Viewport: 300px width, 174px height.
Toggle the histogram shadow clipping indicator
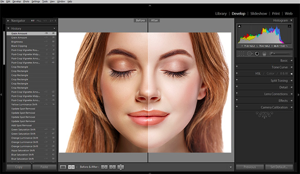point(239,26)
